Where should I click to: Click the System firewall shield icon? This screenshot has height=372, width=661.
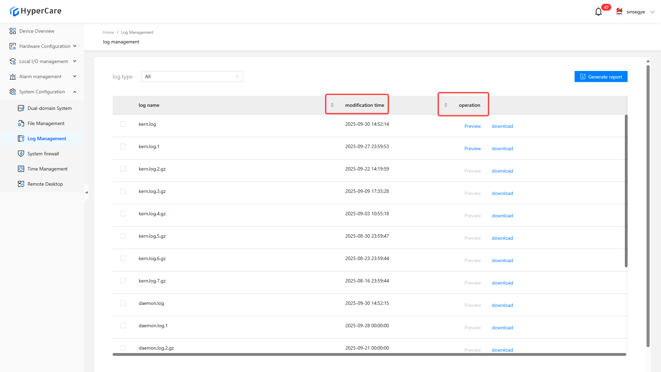(x=21, y=154)
